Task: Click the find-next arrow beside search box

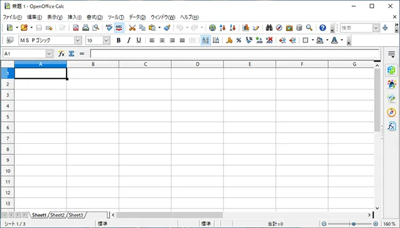Action: (x=385, y=28)
